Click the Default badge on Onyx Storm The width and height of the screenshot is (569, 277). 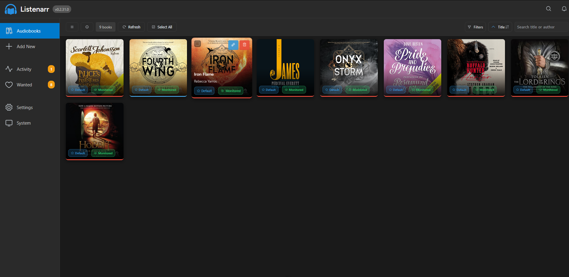coord(332,90)
